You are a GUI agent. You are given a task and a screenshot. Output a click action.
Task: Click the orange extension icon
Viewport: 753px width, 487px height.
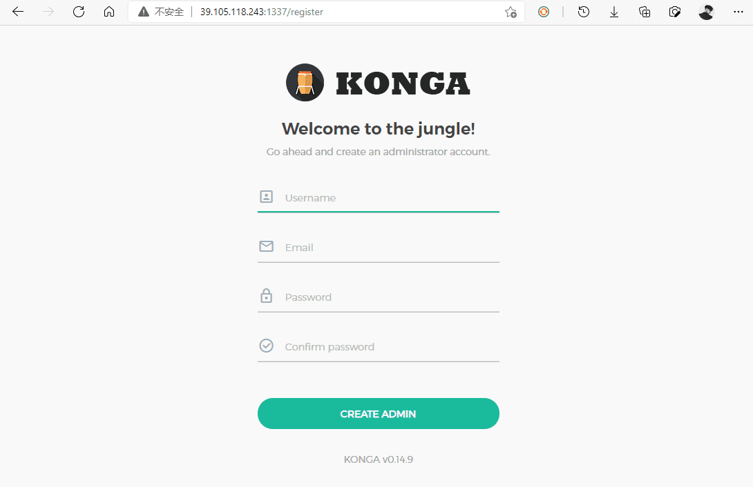coord(544,12)
